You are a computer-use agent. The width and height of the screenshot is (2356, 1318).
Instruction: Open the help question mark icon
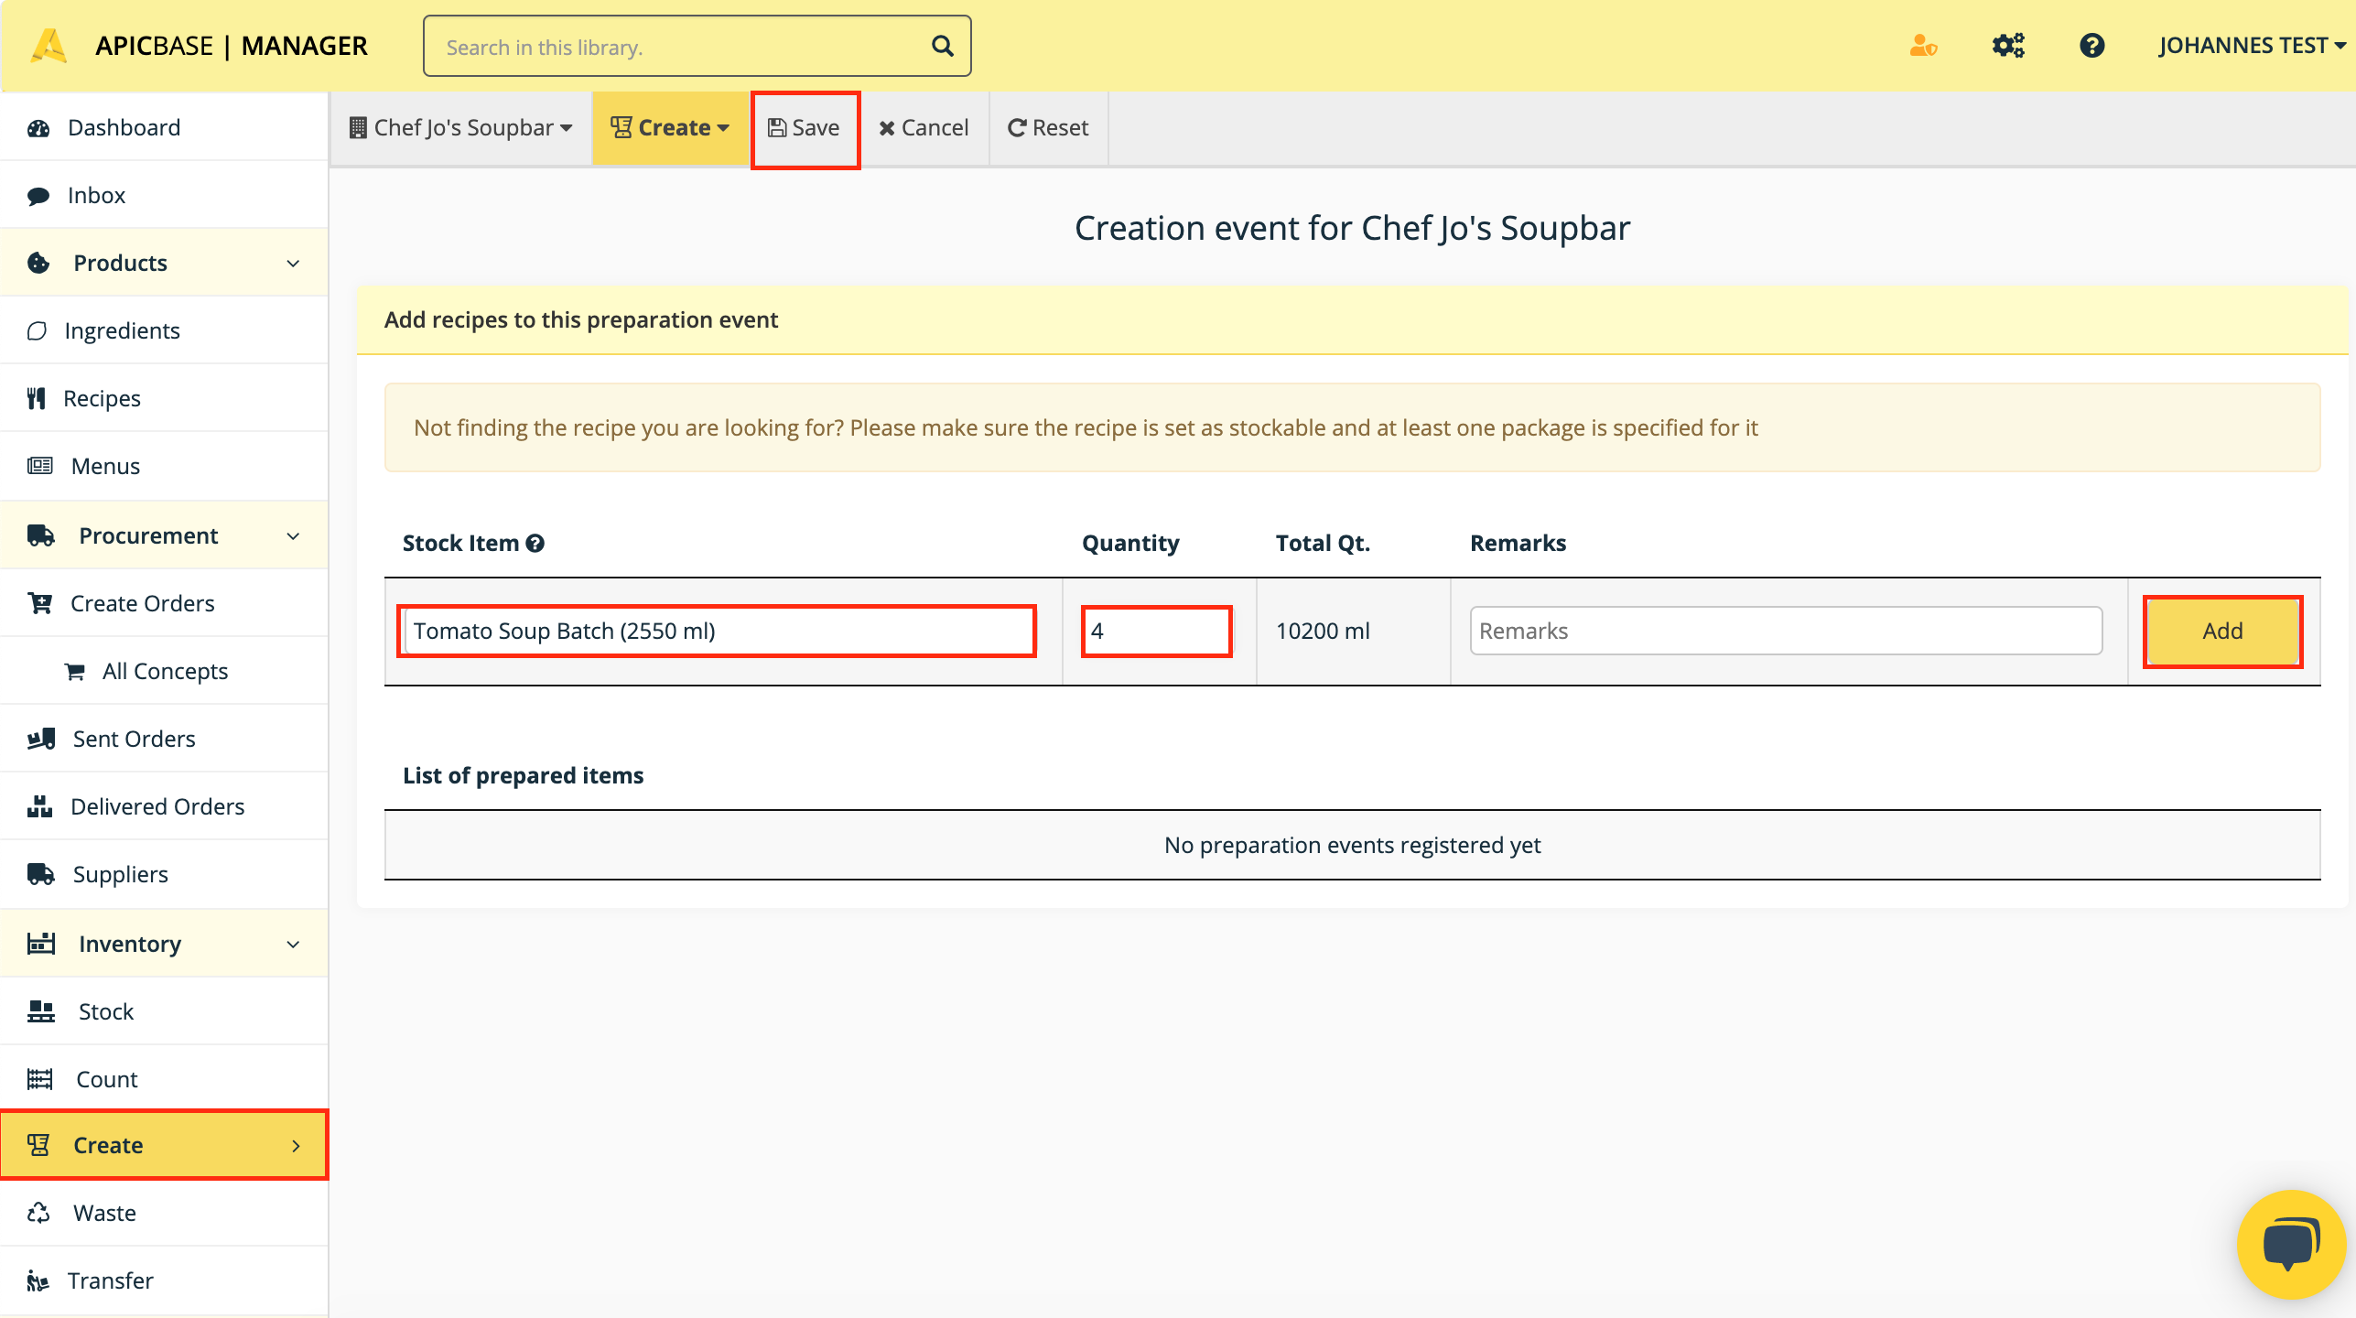pyautogui.click(x=2091, y=46)
